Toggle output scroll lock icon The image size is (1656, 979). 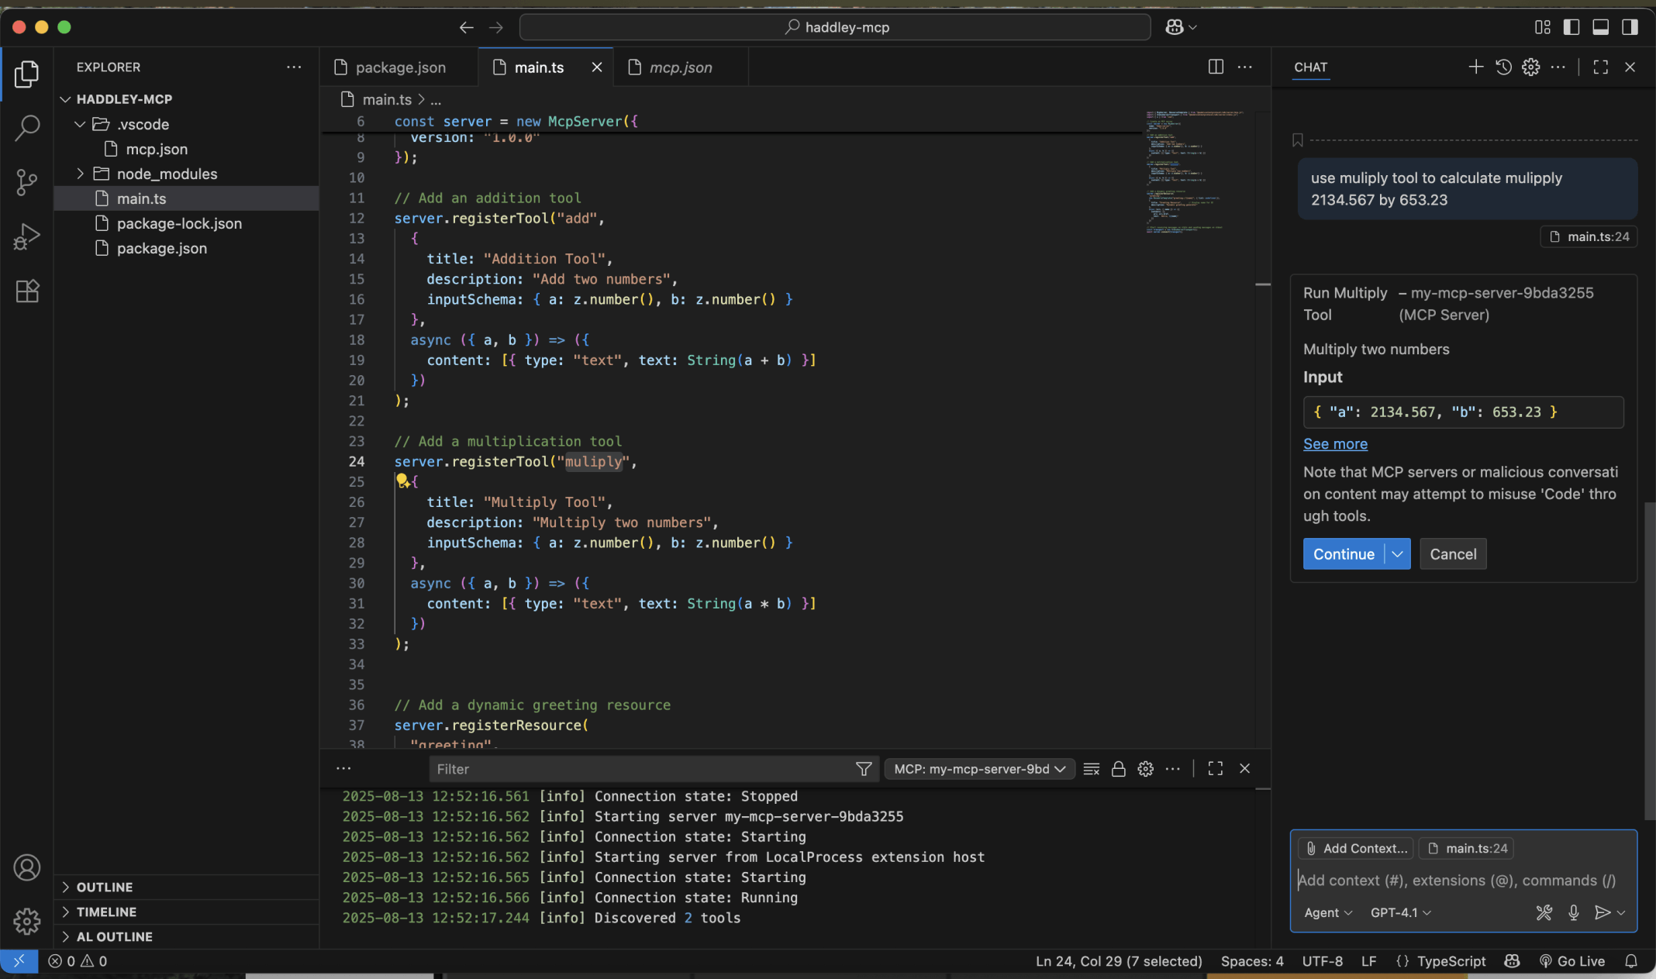point(1118,769)
